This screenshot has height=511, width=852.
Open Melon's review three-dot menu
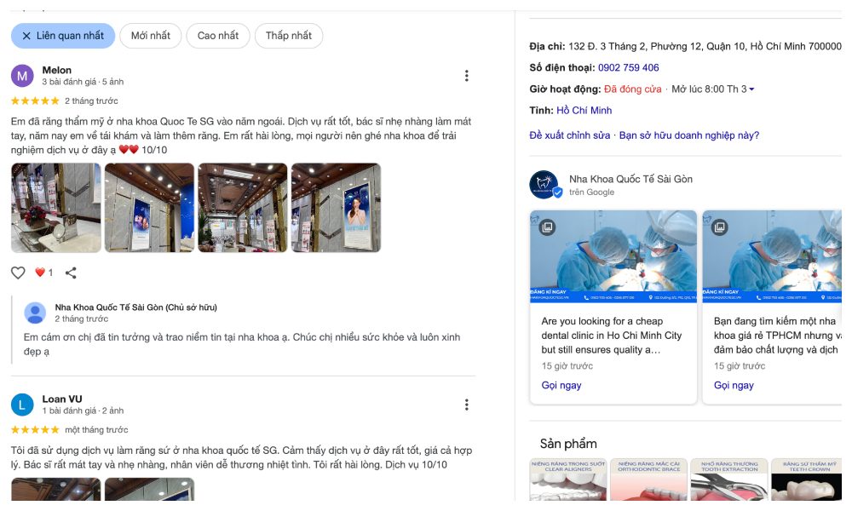466,76
